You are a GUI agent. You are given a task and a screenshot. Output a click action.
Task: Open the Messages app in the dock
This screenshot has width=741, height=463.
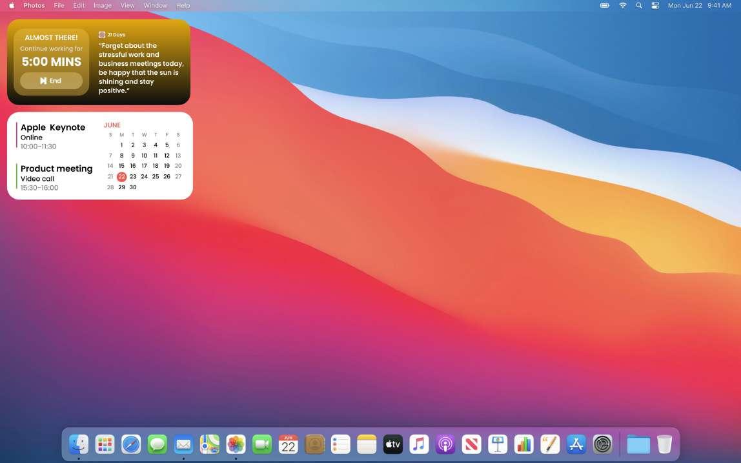[x=157, y=444]
